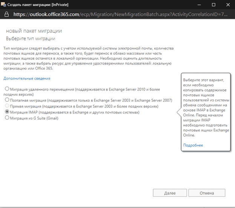Click the window icon in the title bar

[x=3, y=4]
